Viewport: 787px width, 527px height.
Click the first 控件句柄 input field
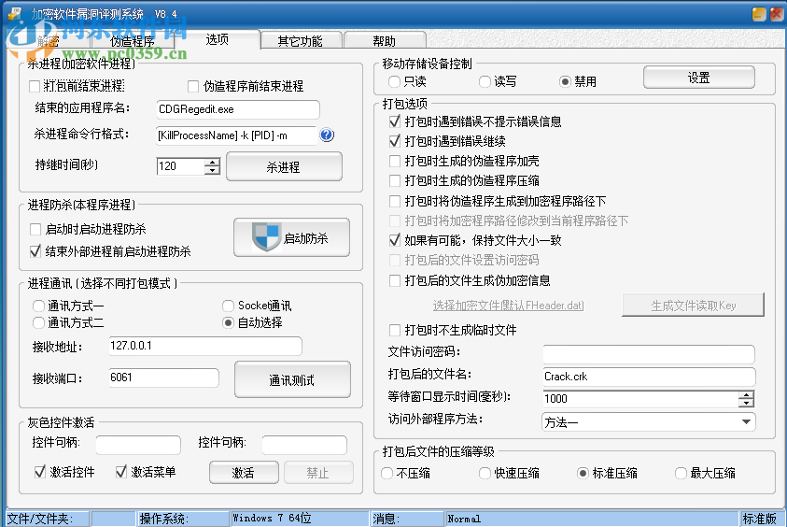tap(138, 445)
